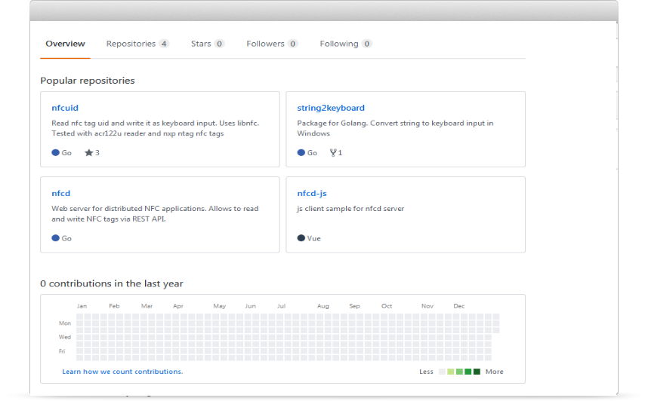645x401 pixels.
Task: Open the string2keyboard repository link
Action: pos(331,108)
